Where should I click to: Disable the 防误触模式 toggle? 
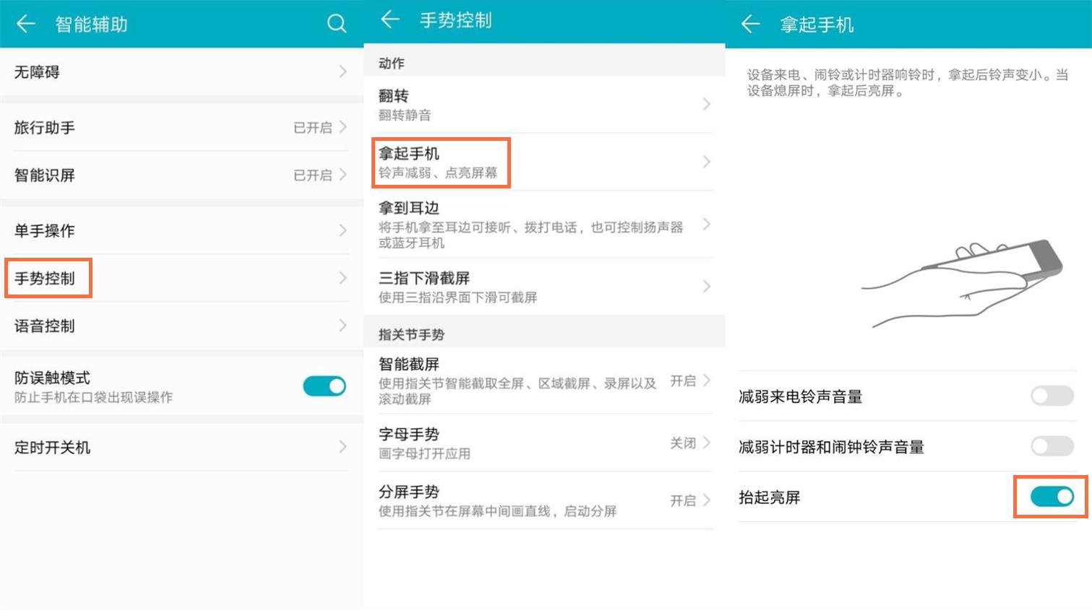[324, 386]
